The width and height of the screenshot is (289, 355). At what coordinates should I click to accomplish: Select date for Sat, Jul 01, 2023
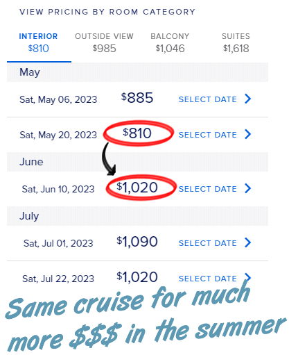[x=208, y=243]
